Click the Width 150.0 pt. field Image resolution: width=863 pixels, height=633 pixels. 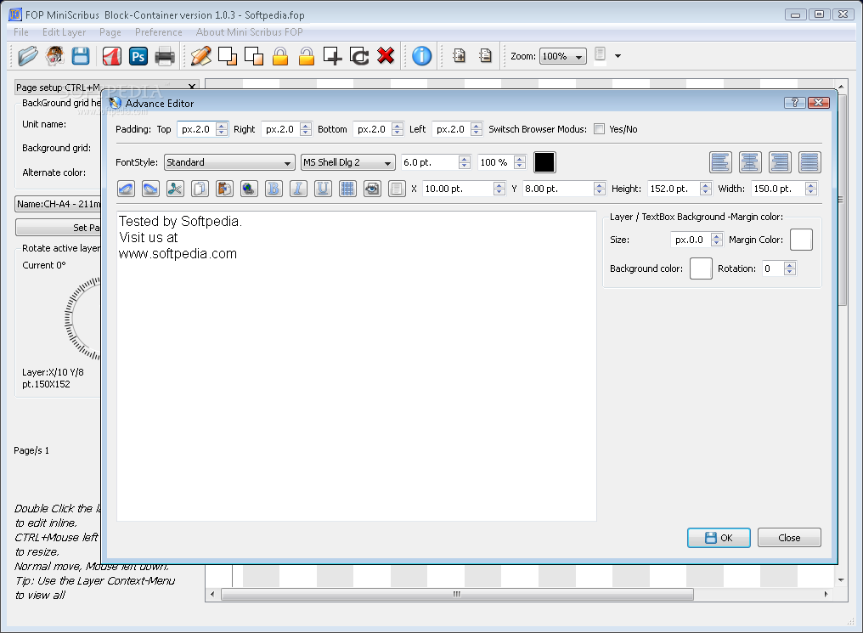pos(784,189)
